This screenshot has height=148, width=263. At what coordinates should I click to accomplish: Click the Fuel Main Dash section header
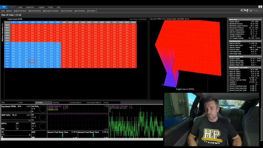(245, 41)
